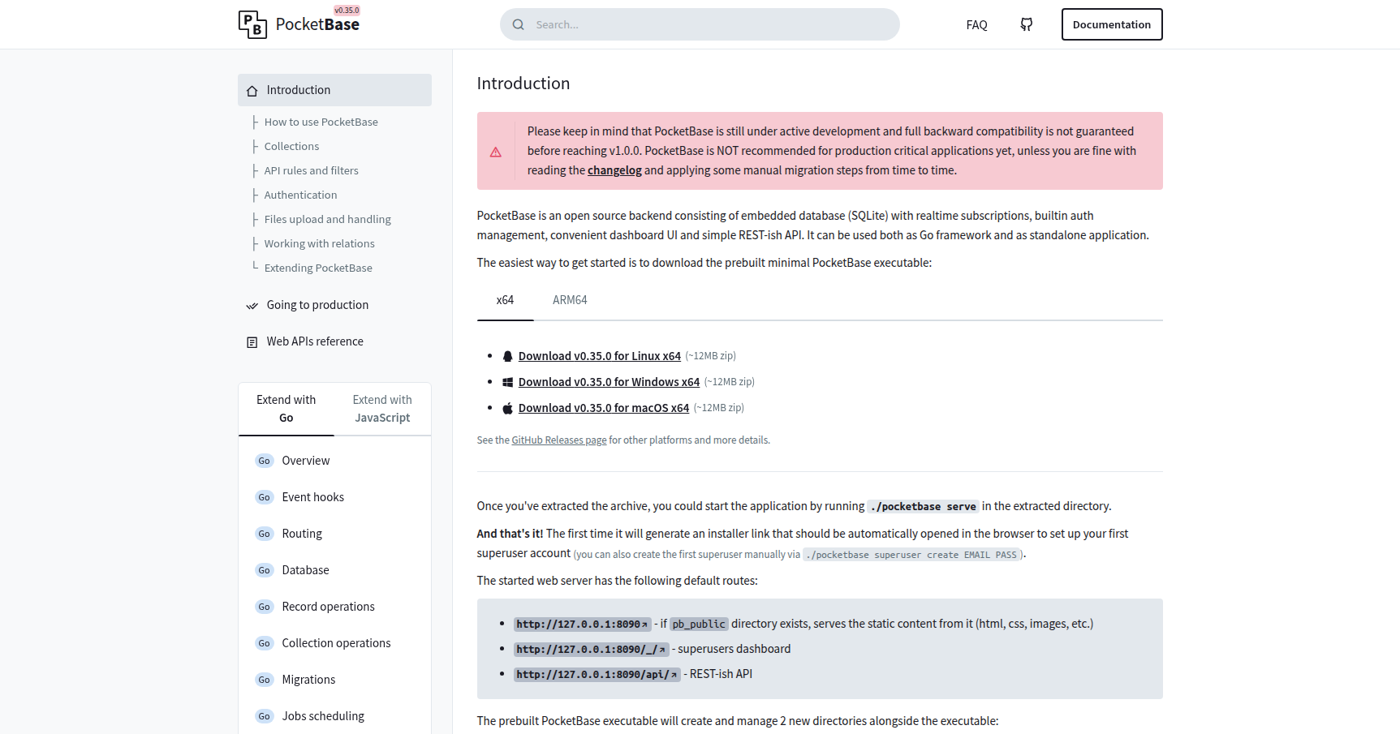Click the search magnifier icon
Screen dimensions: 1400x734
point(519,24)
